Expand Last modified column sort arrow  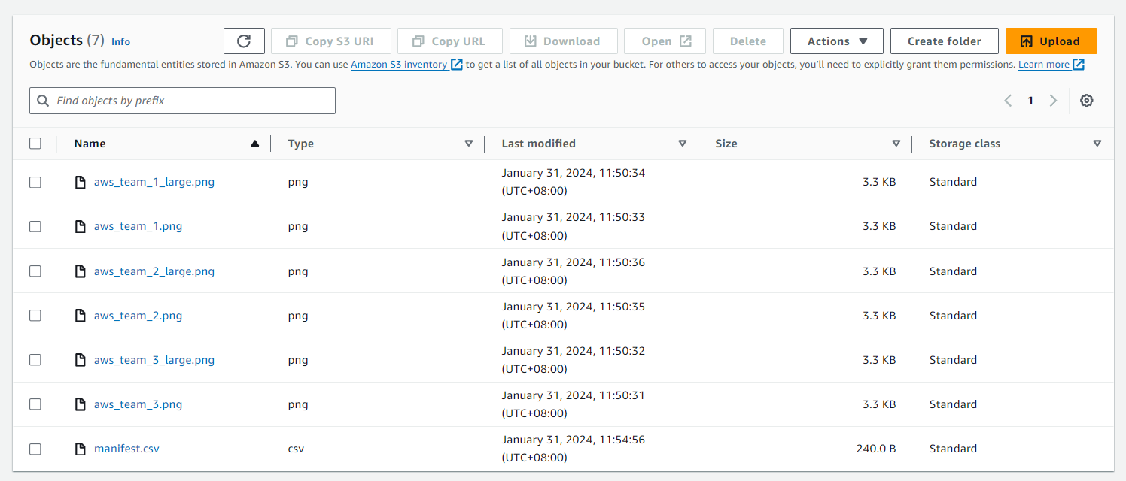coord(683,144)
